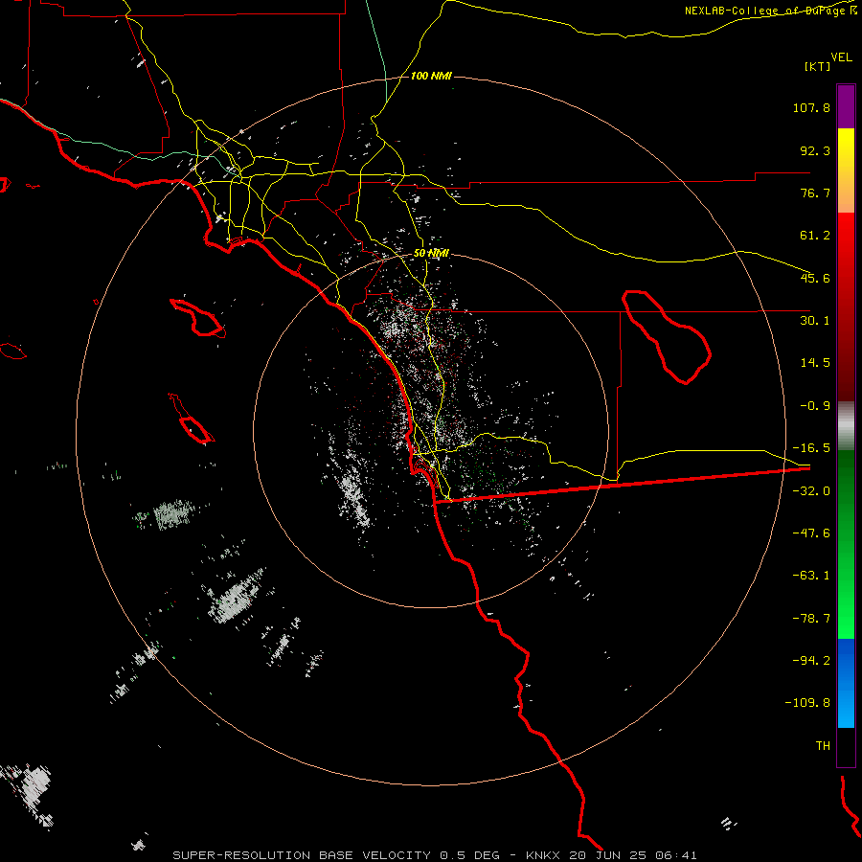Click the purple segment of velocity color bar
This screenshot has width=862, height=862.
[x=846, y=107]
